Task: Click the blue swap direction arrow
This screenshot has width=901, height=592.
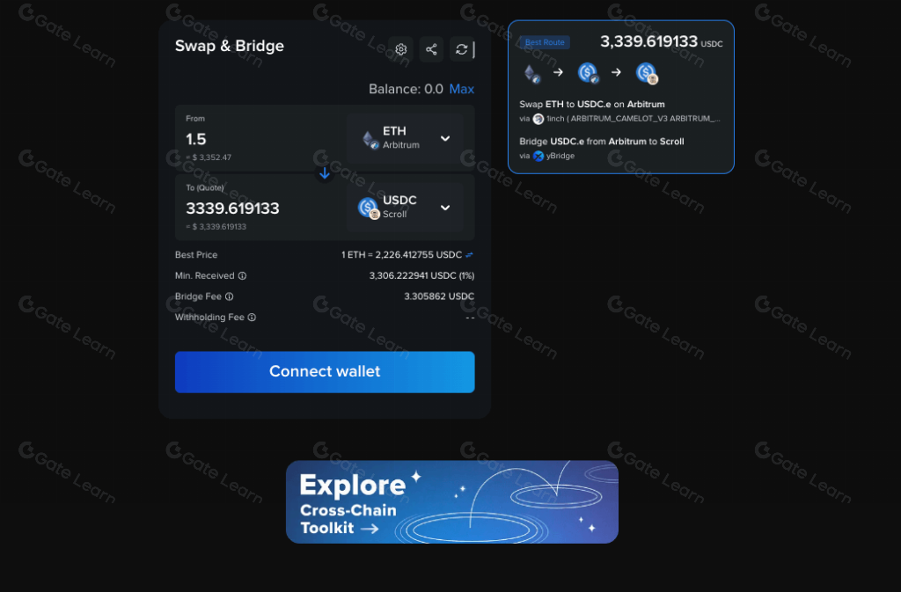Action: point(325,172)
